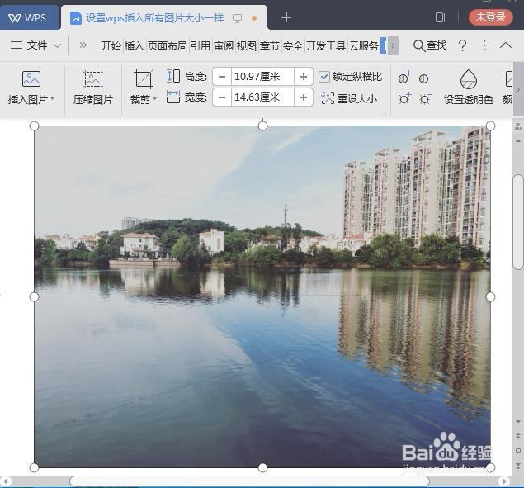Image resolution: width=524 pixels, height=488 pixels.
Task: Click horizontal scrollbar right arrow
Action: click(x=504, y=481)
